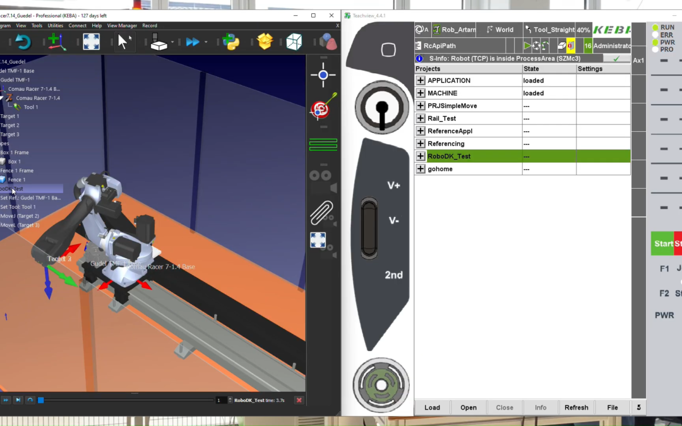Open the View Manager menu

[x=122, y=26]
